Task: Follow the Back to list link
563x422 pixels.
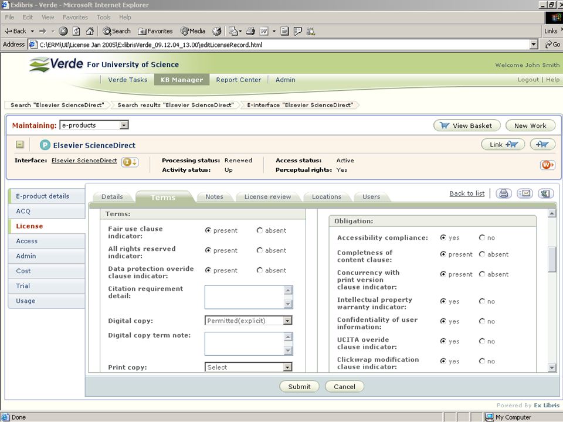Action: pyautogui.click(x=467, y=193)
